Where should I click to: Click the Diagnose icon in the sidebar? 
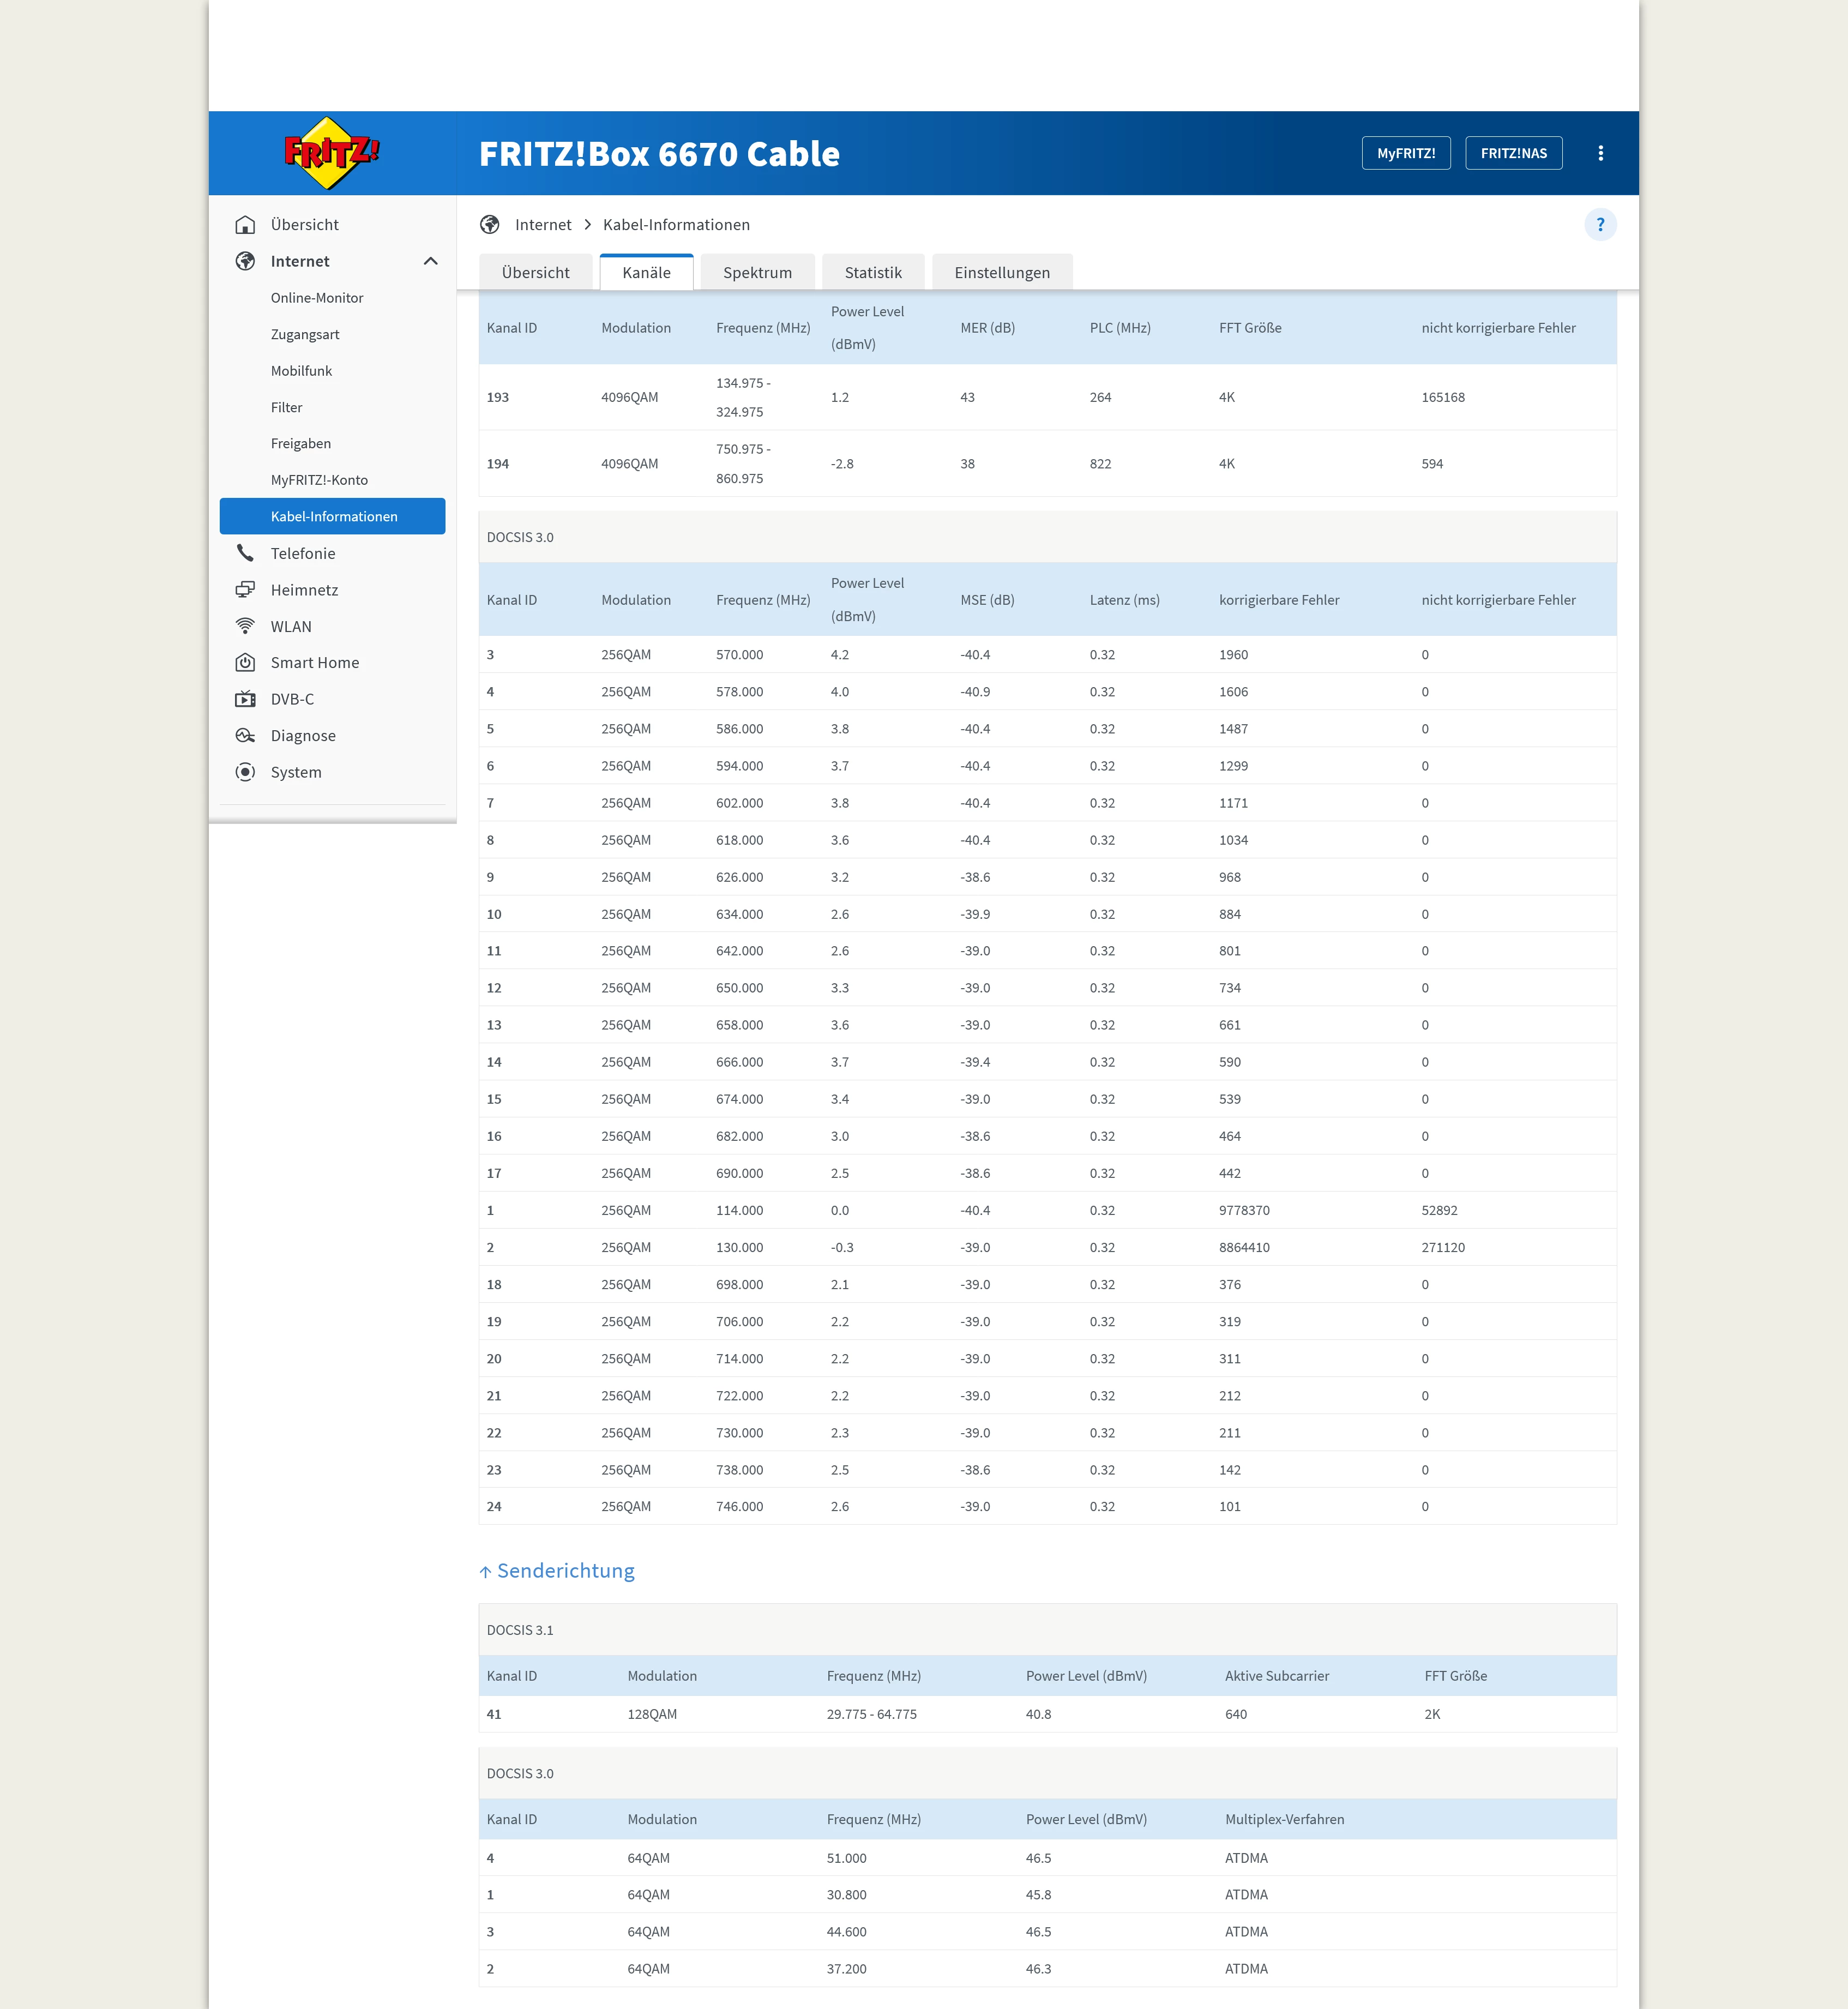pos(245,736)
